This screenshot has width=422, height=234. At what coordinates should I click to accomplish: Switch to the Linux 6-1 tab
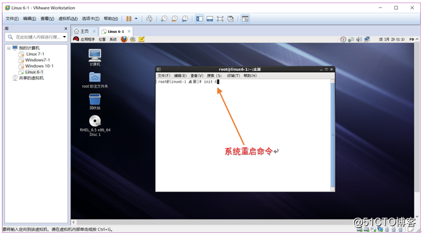pyautogui.click(x=116, y=32)
